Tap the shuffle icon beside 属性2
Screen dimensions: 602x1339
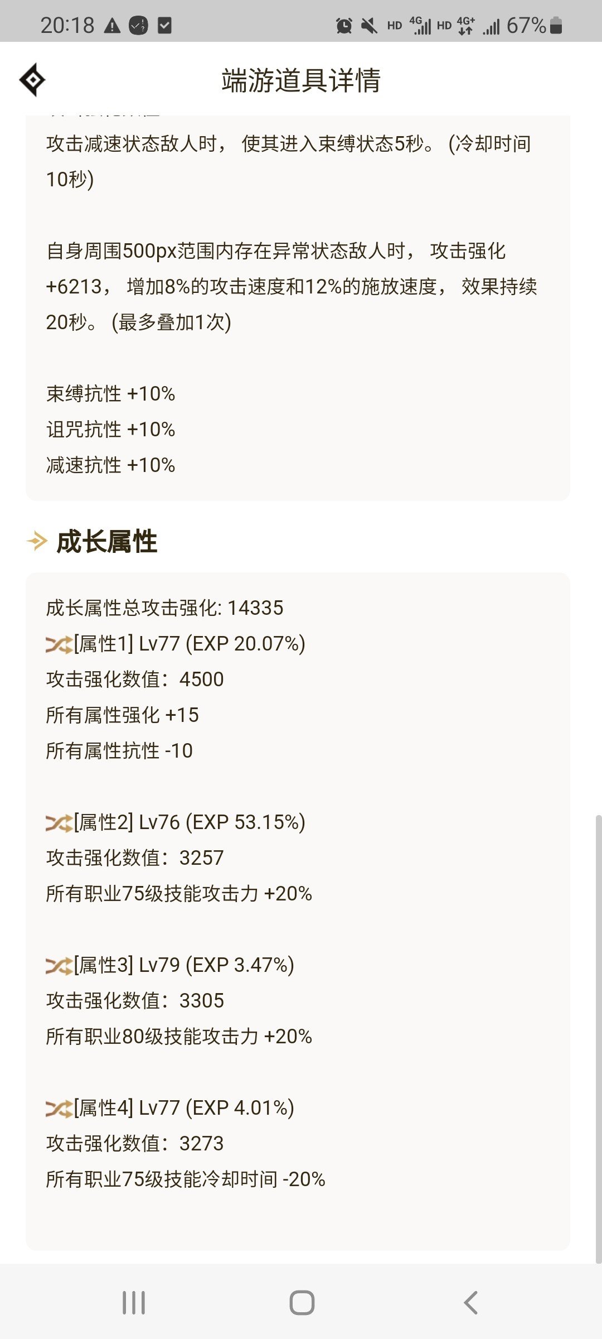coord(59,823)
